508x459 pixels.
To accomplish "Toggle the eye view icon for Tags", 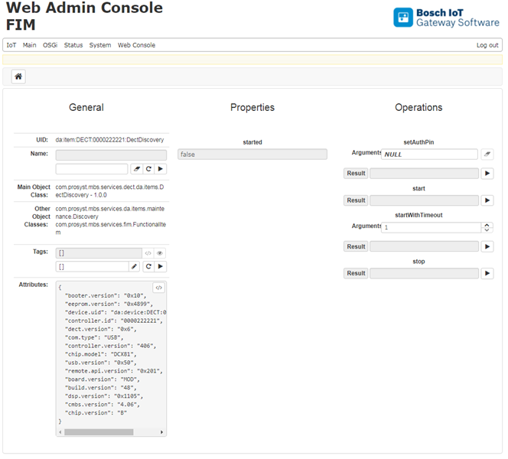I will click(x=161, y=252).
